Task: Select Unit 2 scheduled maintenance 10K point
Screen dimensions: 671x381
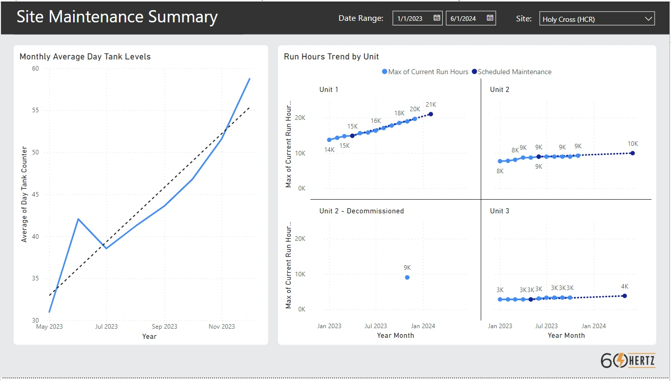Action: point(632,153)
